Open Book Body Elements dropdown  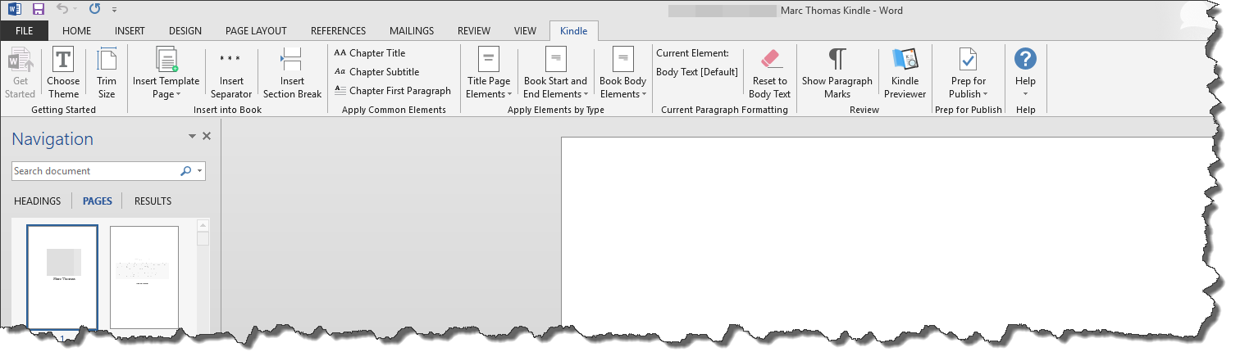coord(623,74)
